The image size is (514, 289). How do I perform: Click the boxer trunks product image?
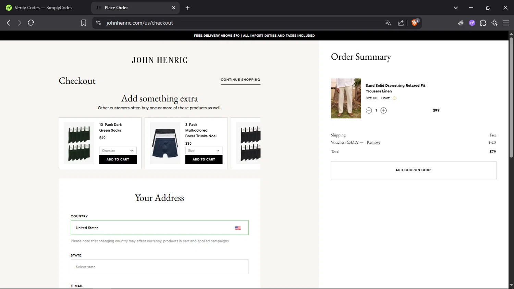pyautogui.click(x=165, y=143)
